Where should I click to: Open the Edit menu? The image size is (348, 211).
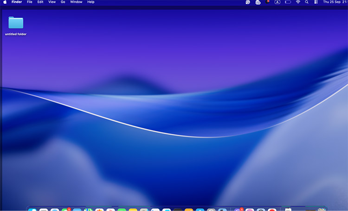pos(40,2)
